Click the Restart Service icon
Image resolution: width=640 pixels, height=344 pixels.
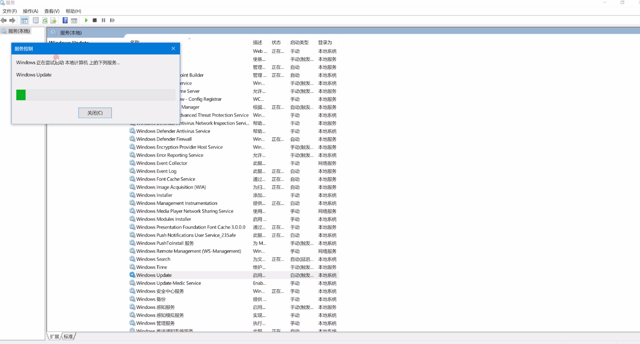click(112, 20)
